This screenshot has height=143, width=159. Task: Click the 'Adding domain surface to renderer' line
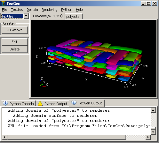[x=55, y=116]
